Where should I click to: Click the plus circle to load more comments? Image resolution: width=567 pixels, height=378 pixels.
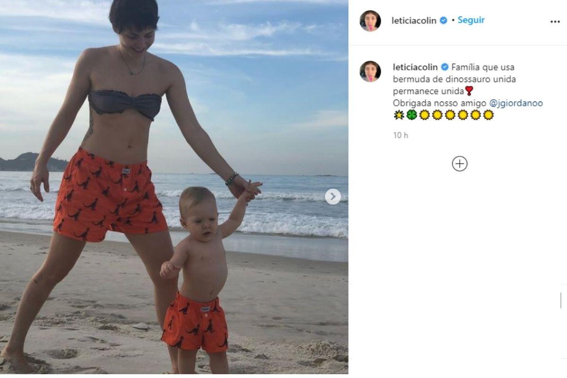coord(459,164)
